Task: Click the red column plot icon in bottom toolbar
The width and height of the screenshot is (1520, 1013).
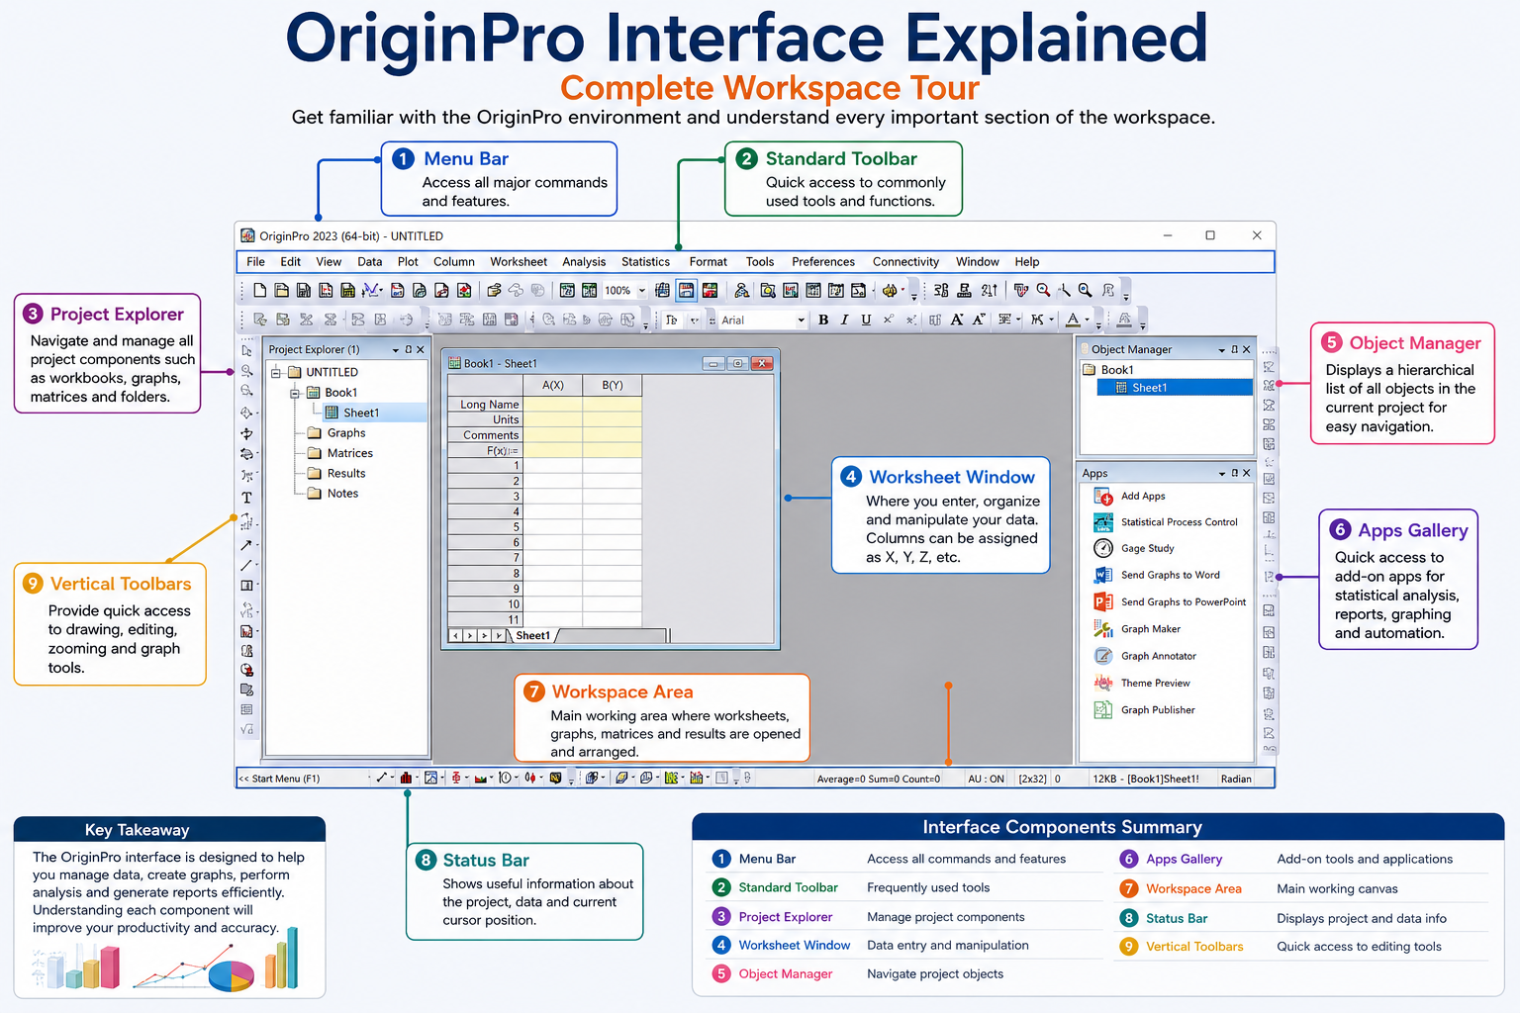Action: pyautogui.click(x=406, y=779)
